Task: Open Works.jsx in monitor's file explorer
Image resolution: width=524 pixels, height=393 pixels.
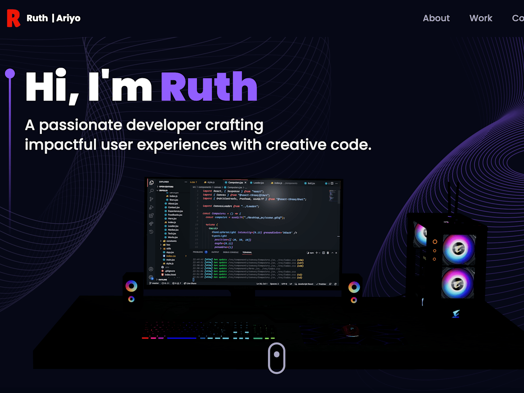Action: coord(171,237)
